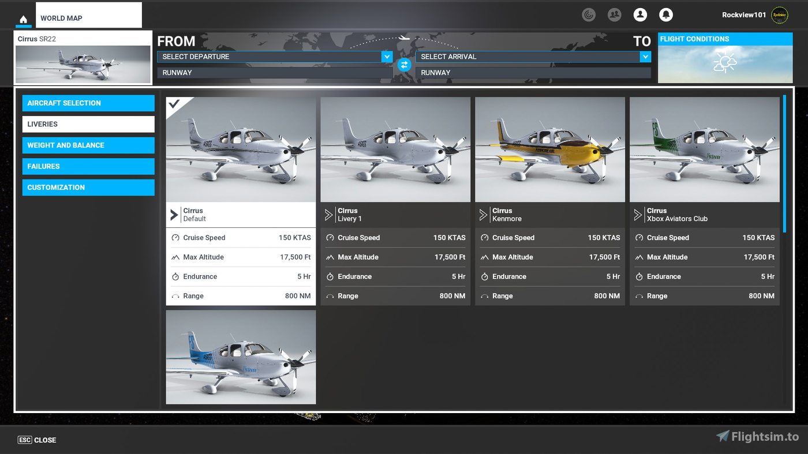The height and width of the screenshot is (454, 808).
Task: Select the Liveries sidebar item
Action: coord(88,124)
